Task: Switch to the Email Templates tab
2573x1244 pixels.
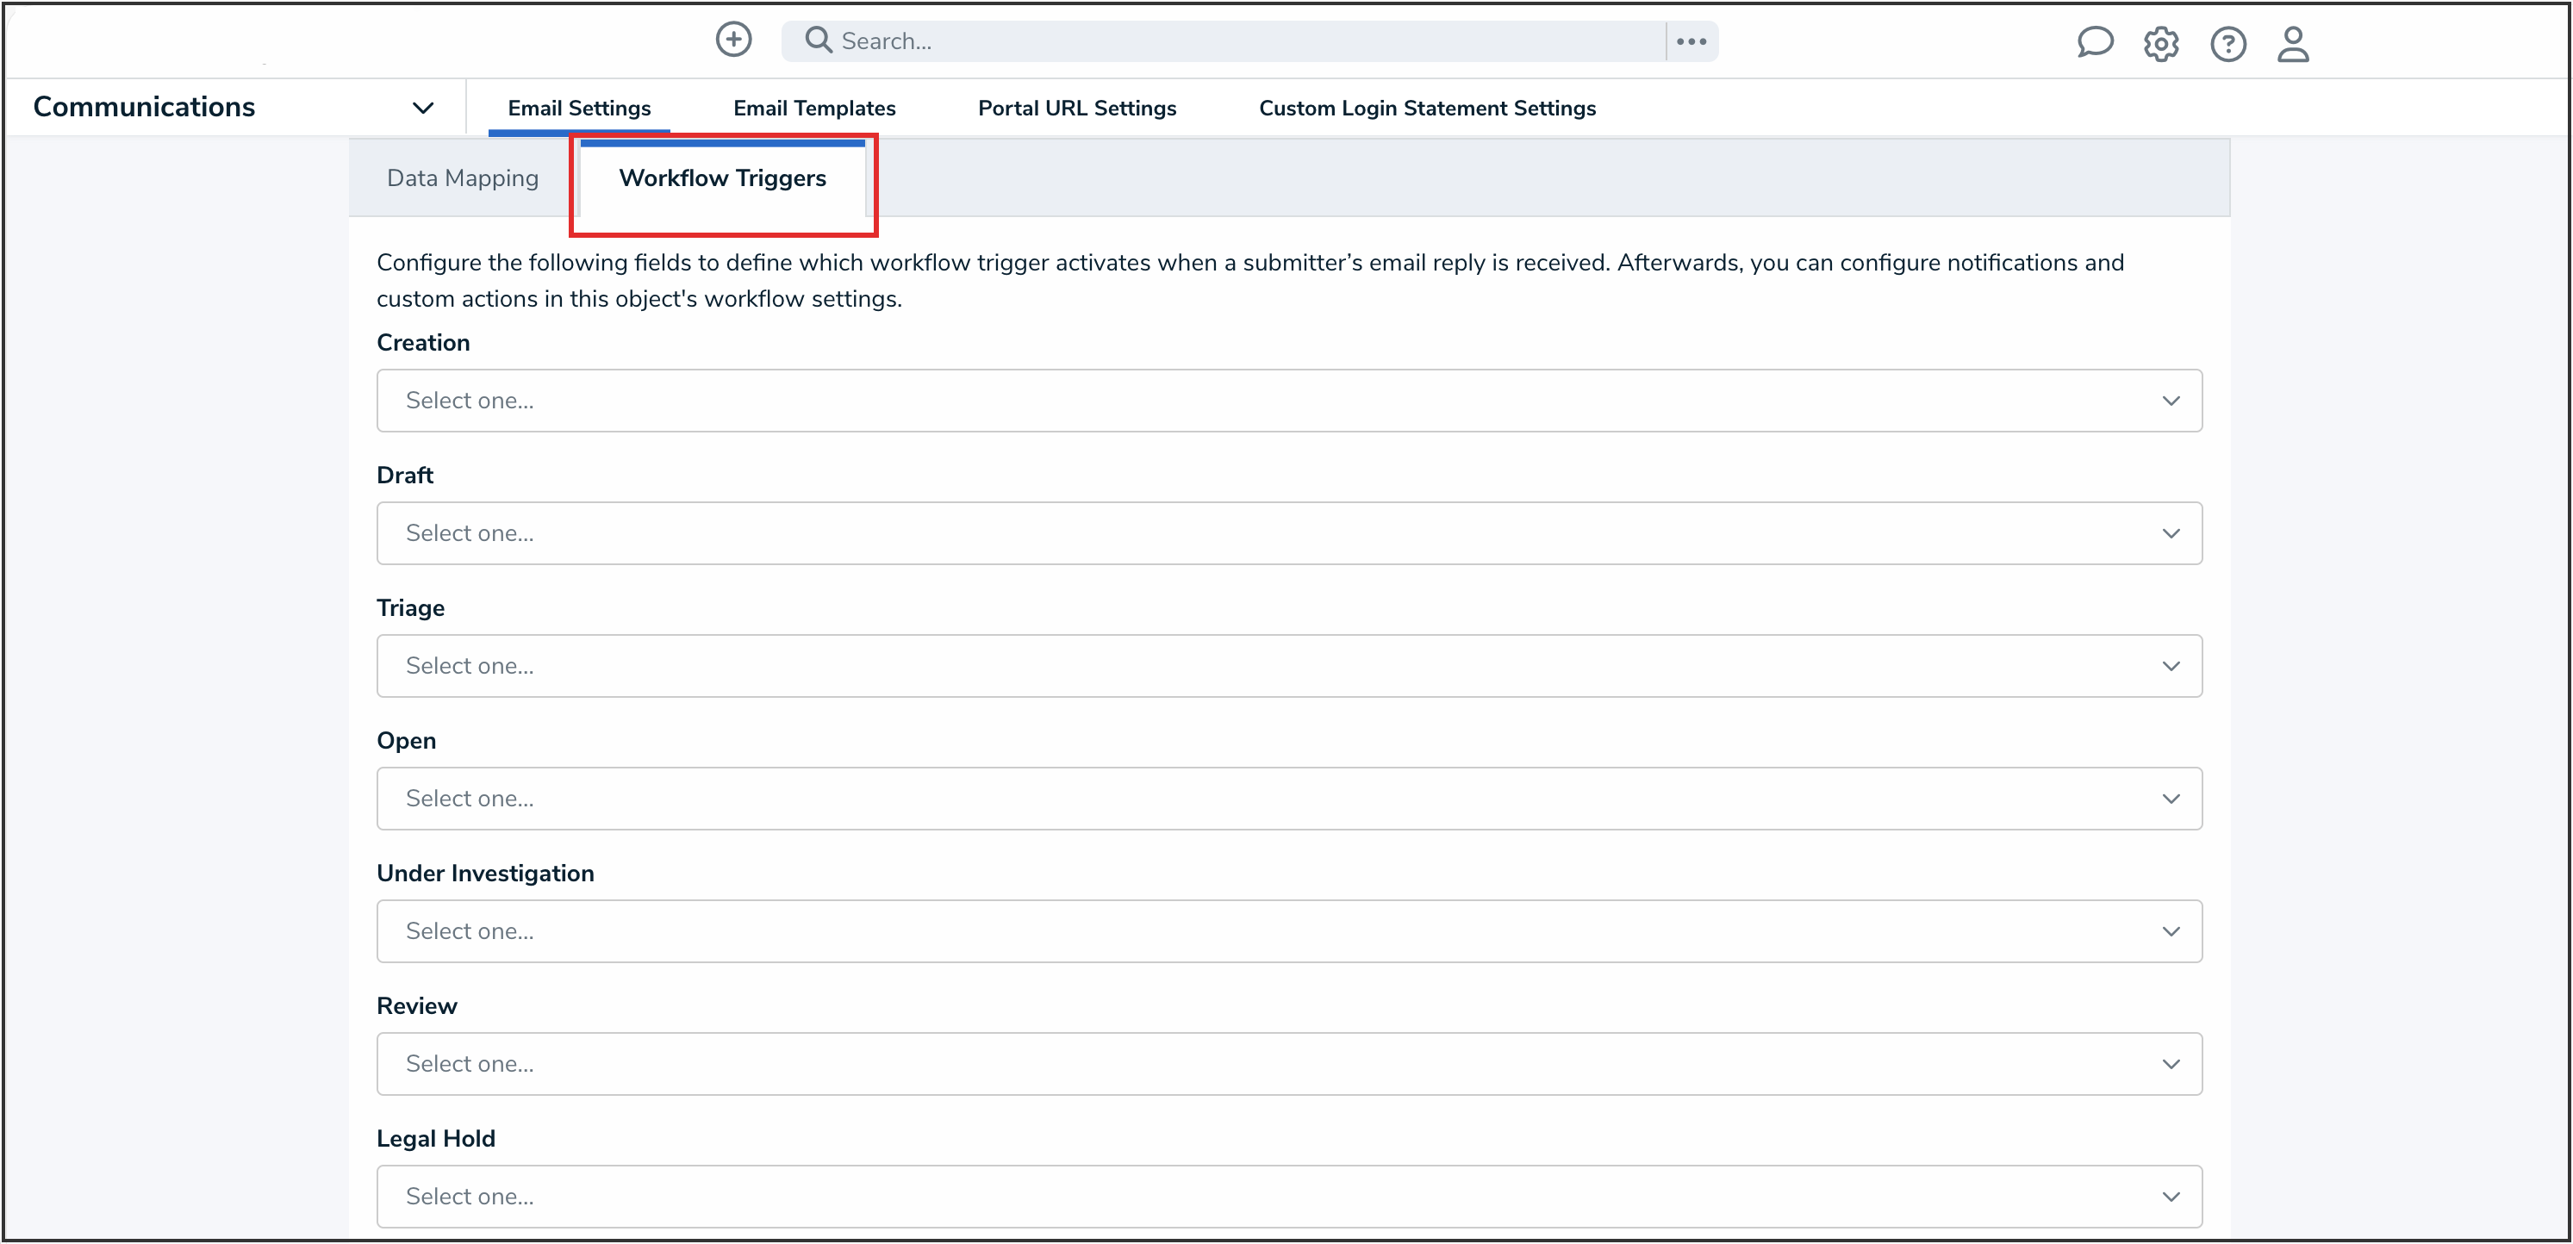Action: pos(813,108)
